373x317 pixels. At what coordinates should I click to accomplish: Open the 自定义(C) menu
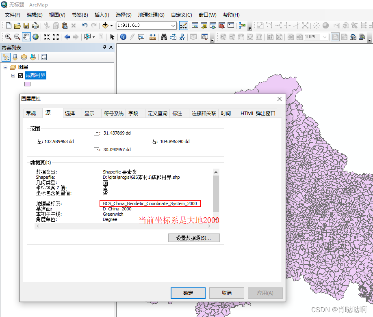[x=182, y=15]
